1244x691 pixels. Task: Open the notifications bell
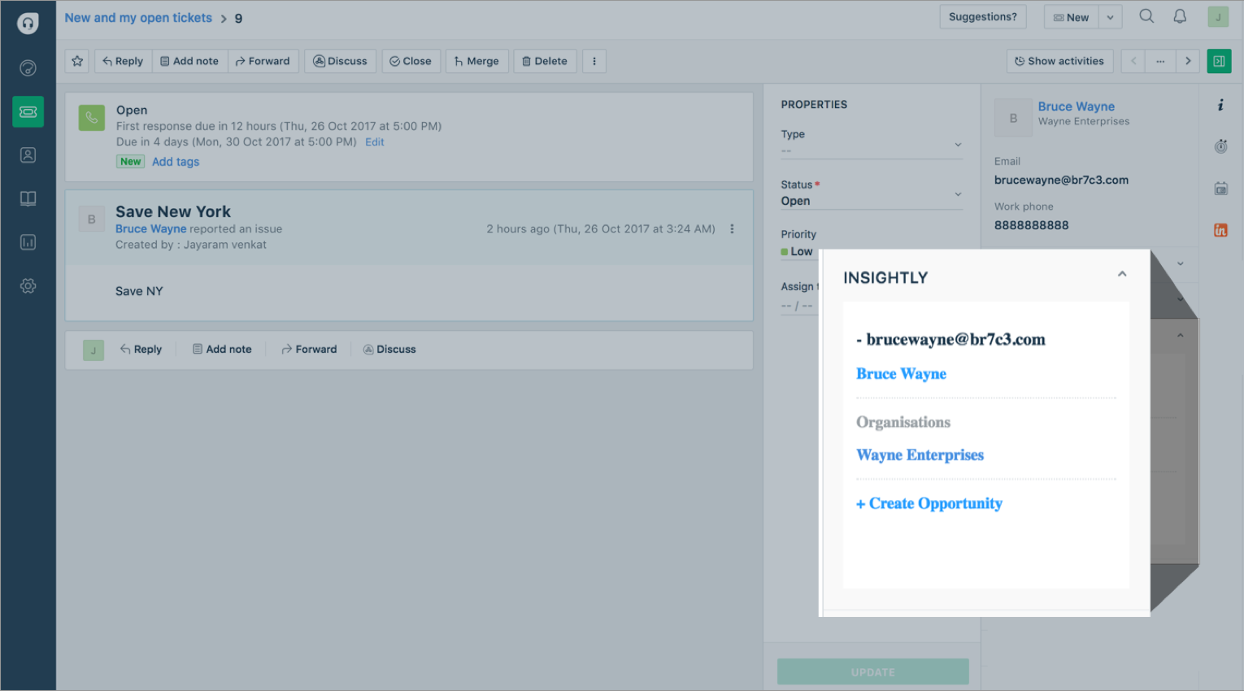[1181, 16]
